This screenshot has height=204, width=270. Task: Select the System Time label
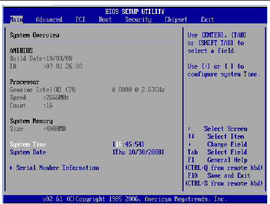(x=28, y=144)
